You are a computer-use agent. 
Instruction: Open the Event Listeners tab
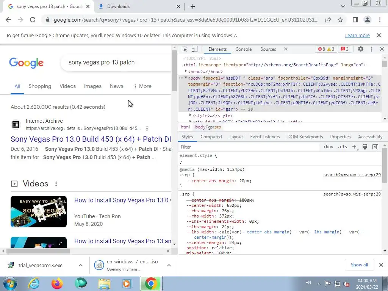(265, 136)
